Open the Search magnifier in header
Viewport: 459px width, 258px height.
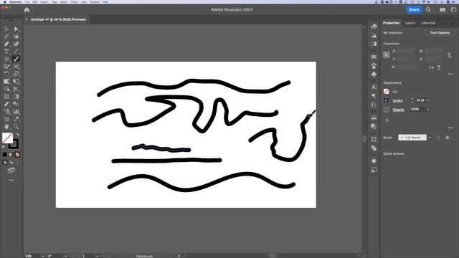pos(428,9)
